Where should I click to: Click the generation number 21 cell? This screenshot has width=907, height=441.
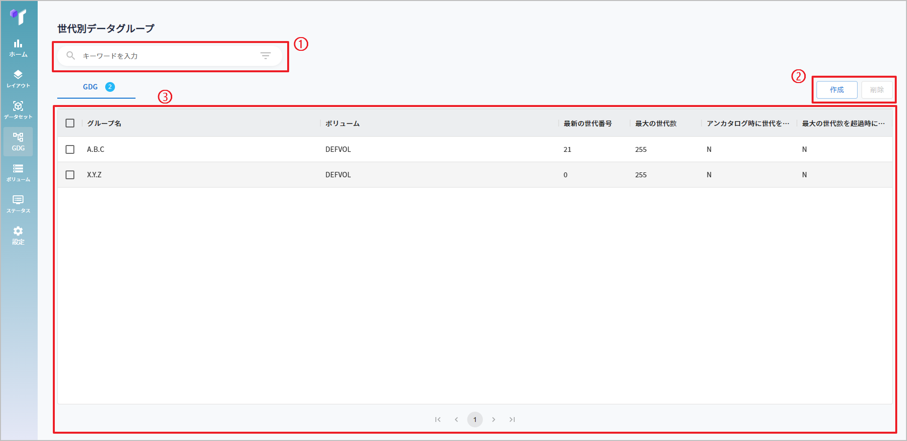click(567, 149)
